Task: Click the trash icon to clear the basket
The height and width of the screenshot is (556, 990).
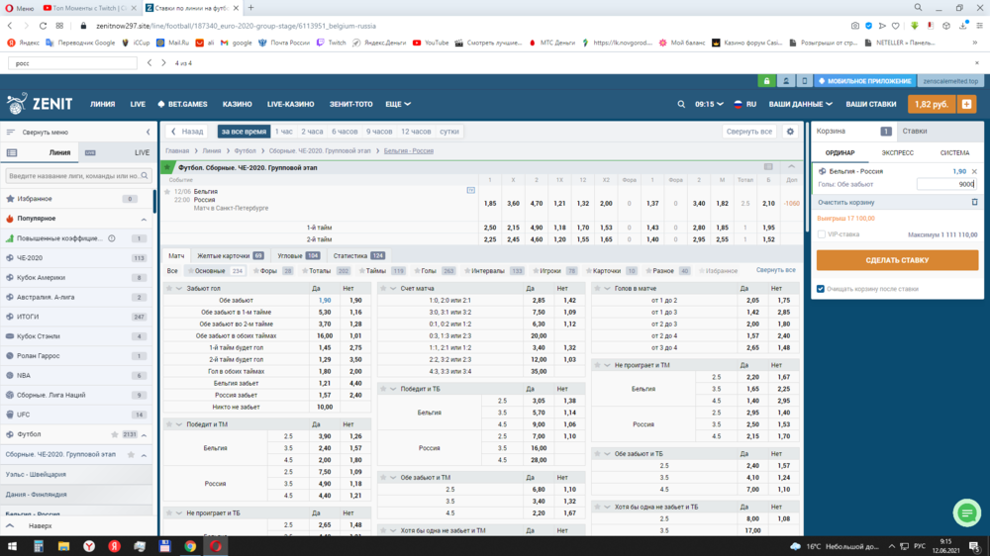Action: [x=974, y=202]
